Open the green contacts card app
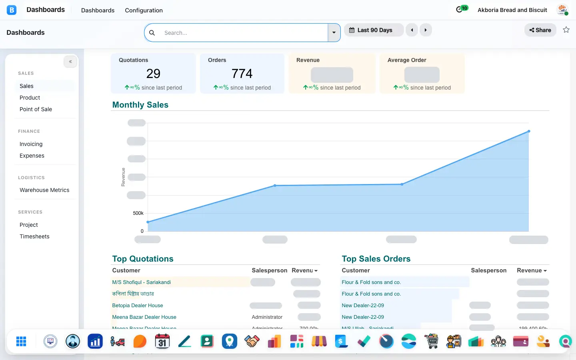Image resolution: width=576 pixels, height=360 pixels. [207, 341]
